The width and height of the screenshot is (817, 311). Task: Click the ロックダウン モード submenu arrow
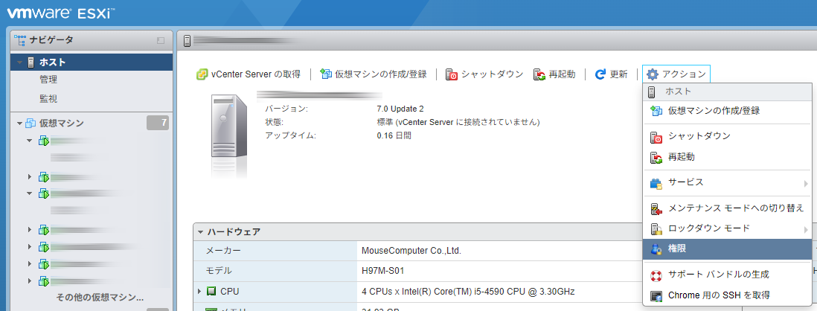pyautogui.click(x=806, y=229)
